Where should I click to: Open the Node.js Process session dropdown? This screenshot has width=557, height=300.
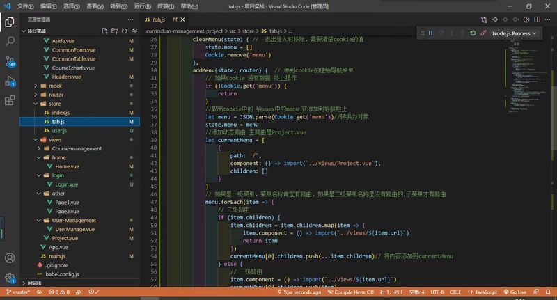(514, 33)
